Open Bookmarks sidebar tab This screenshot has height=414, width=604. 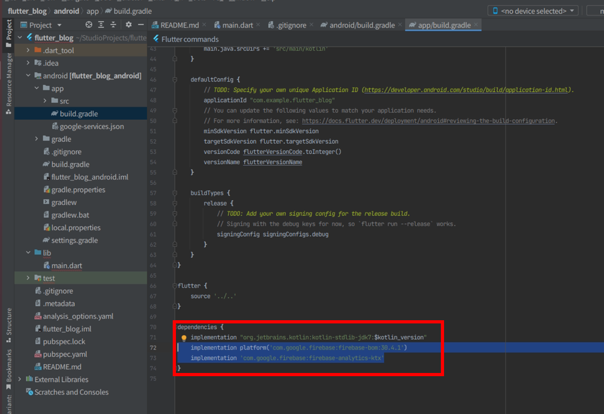point(9,369)
